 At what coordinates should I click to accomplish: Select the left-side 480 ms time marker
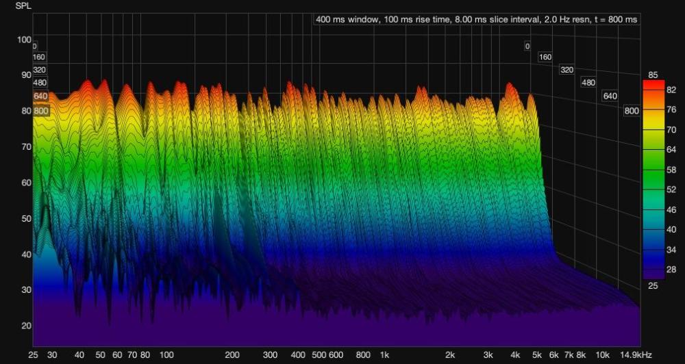[x=40, y=83]
